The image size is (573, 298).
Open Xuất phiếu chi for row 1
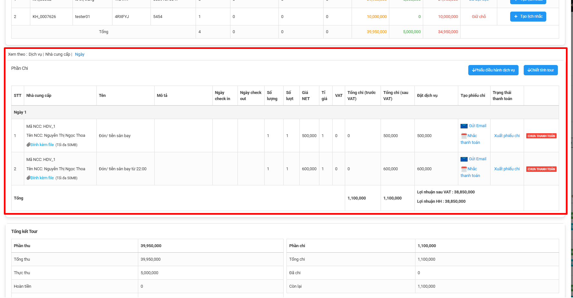coord(507,136)
